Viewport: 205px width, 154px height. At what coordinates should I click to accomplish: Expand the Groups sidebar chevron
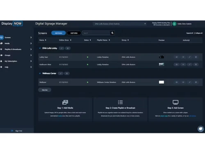coord(31,55)
